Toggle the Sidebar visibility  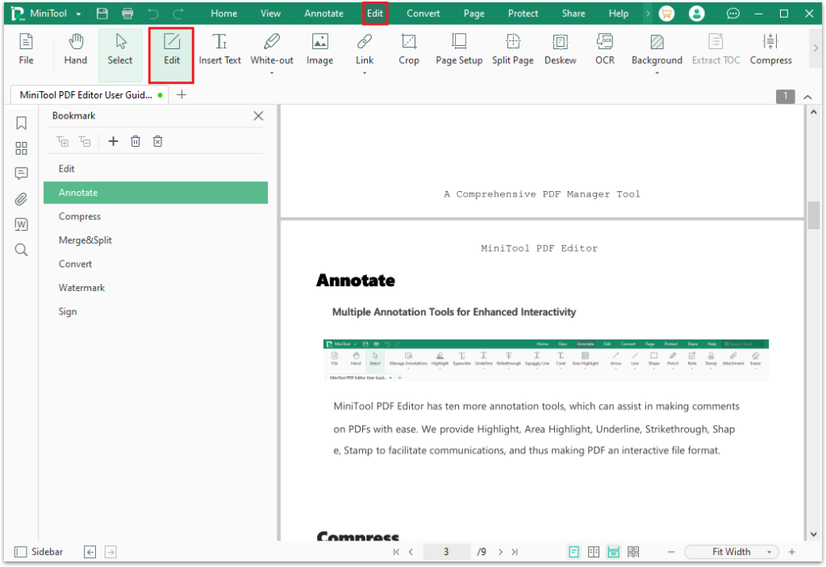pyautogui.click(x=39, y=552)
